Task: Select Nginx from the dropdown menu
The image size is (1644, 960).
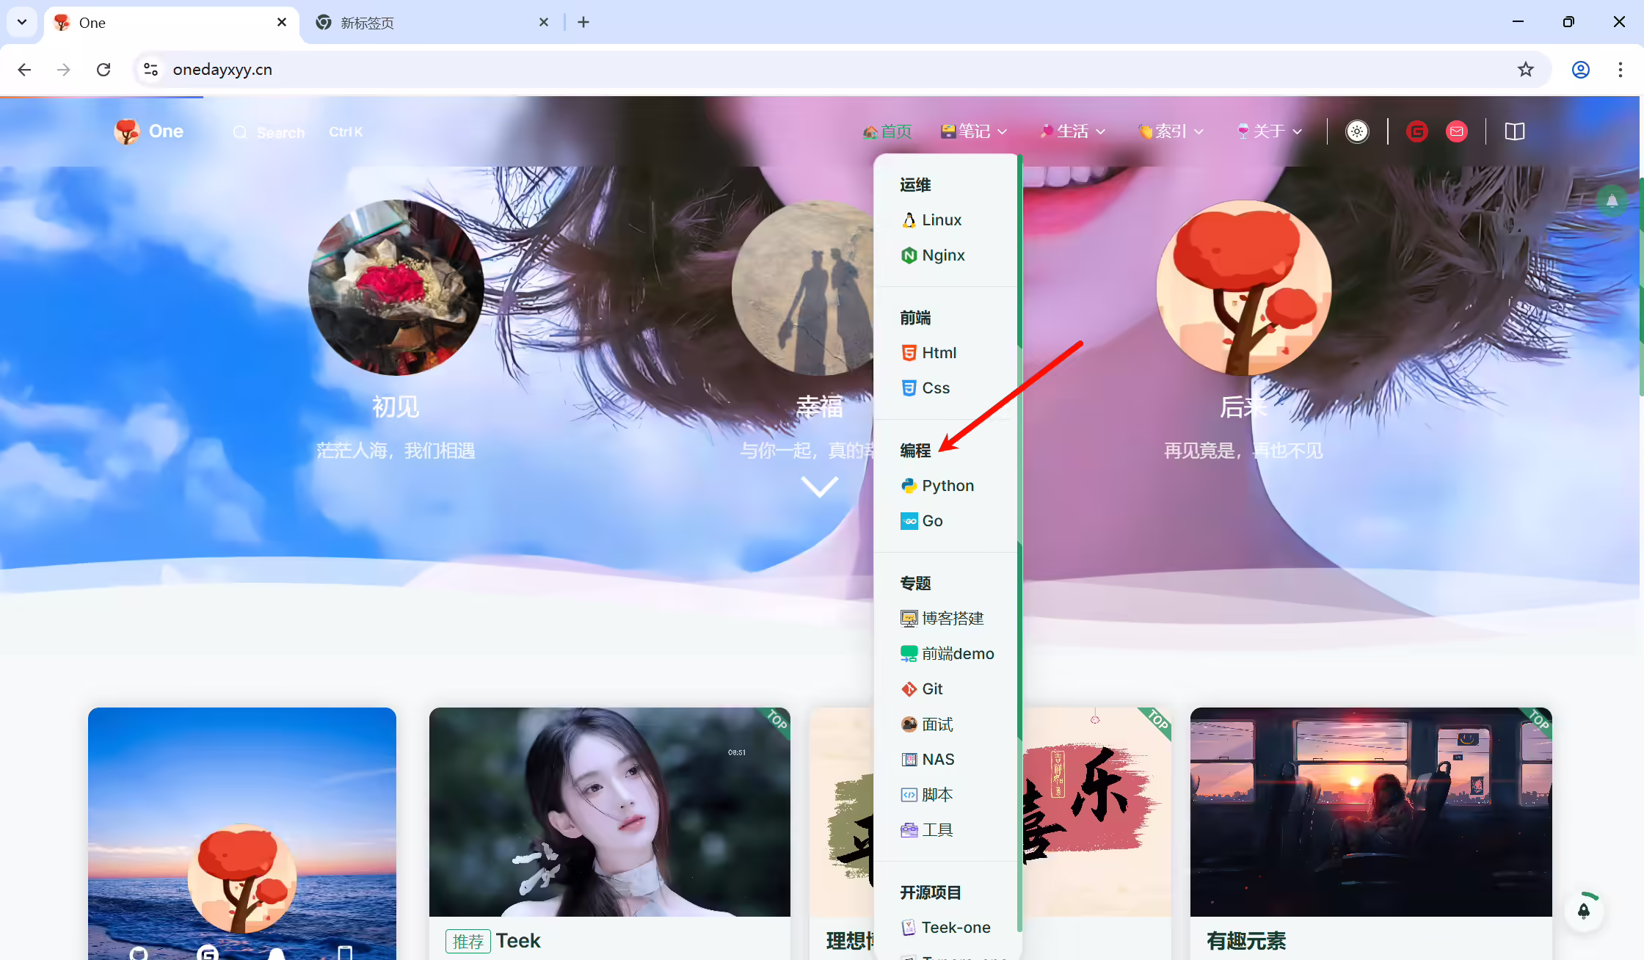Action: point(934,255)
